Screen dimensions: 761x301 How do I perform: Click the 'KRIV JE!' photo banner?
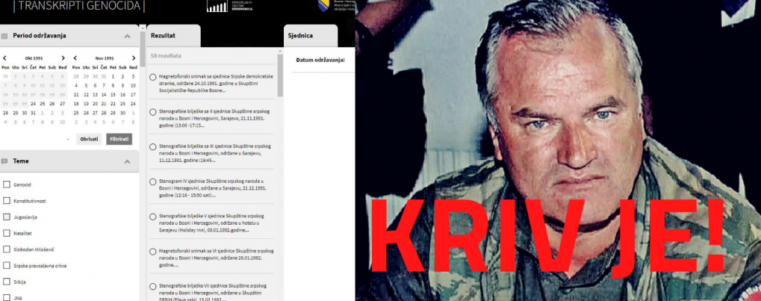click(558, 151)
